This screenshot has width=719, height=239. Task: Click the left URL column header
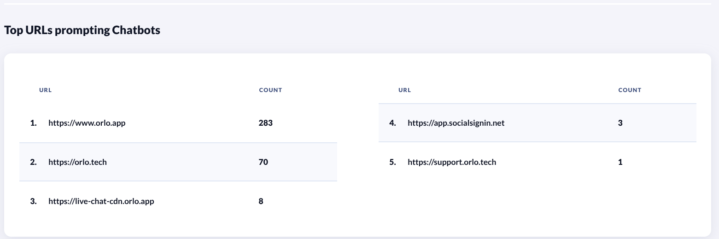(45, 90)
